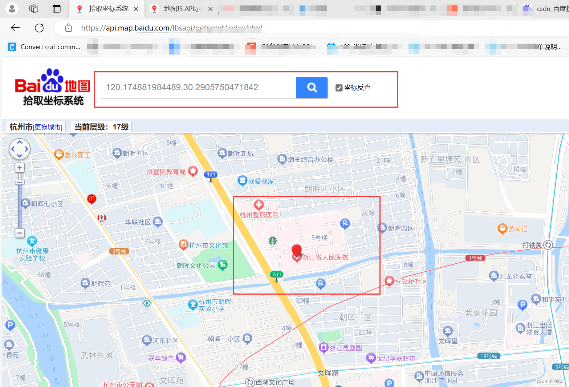The image size is (569, 387).
Task: Click the green 入口 entrance marker
Action: tap(277, 275)
